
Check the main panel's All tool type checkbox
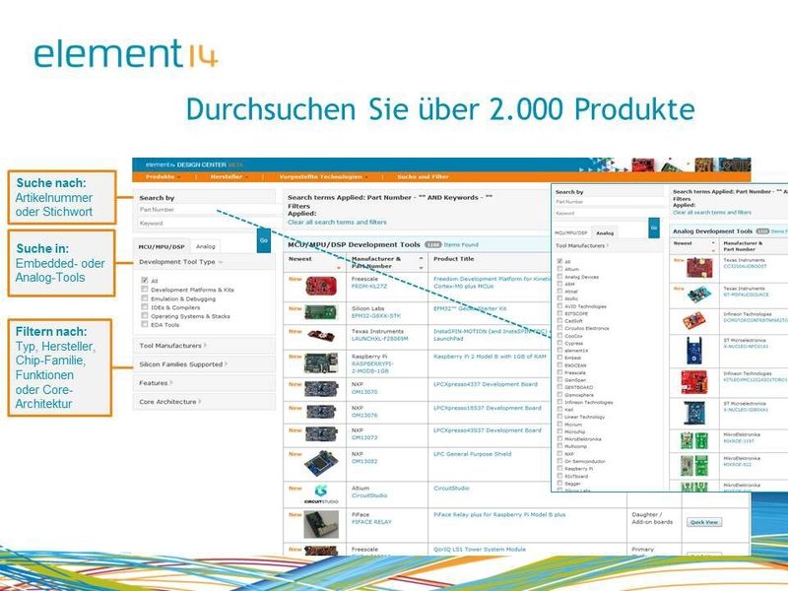pos(145,281)
